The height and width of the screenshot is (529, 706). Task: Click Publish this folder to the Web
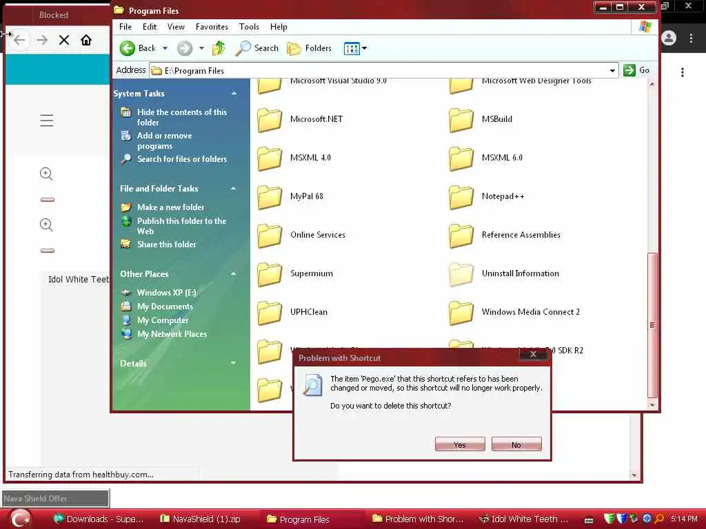tap(181, 226)
